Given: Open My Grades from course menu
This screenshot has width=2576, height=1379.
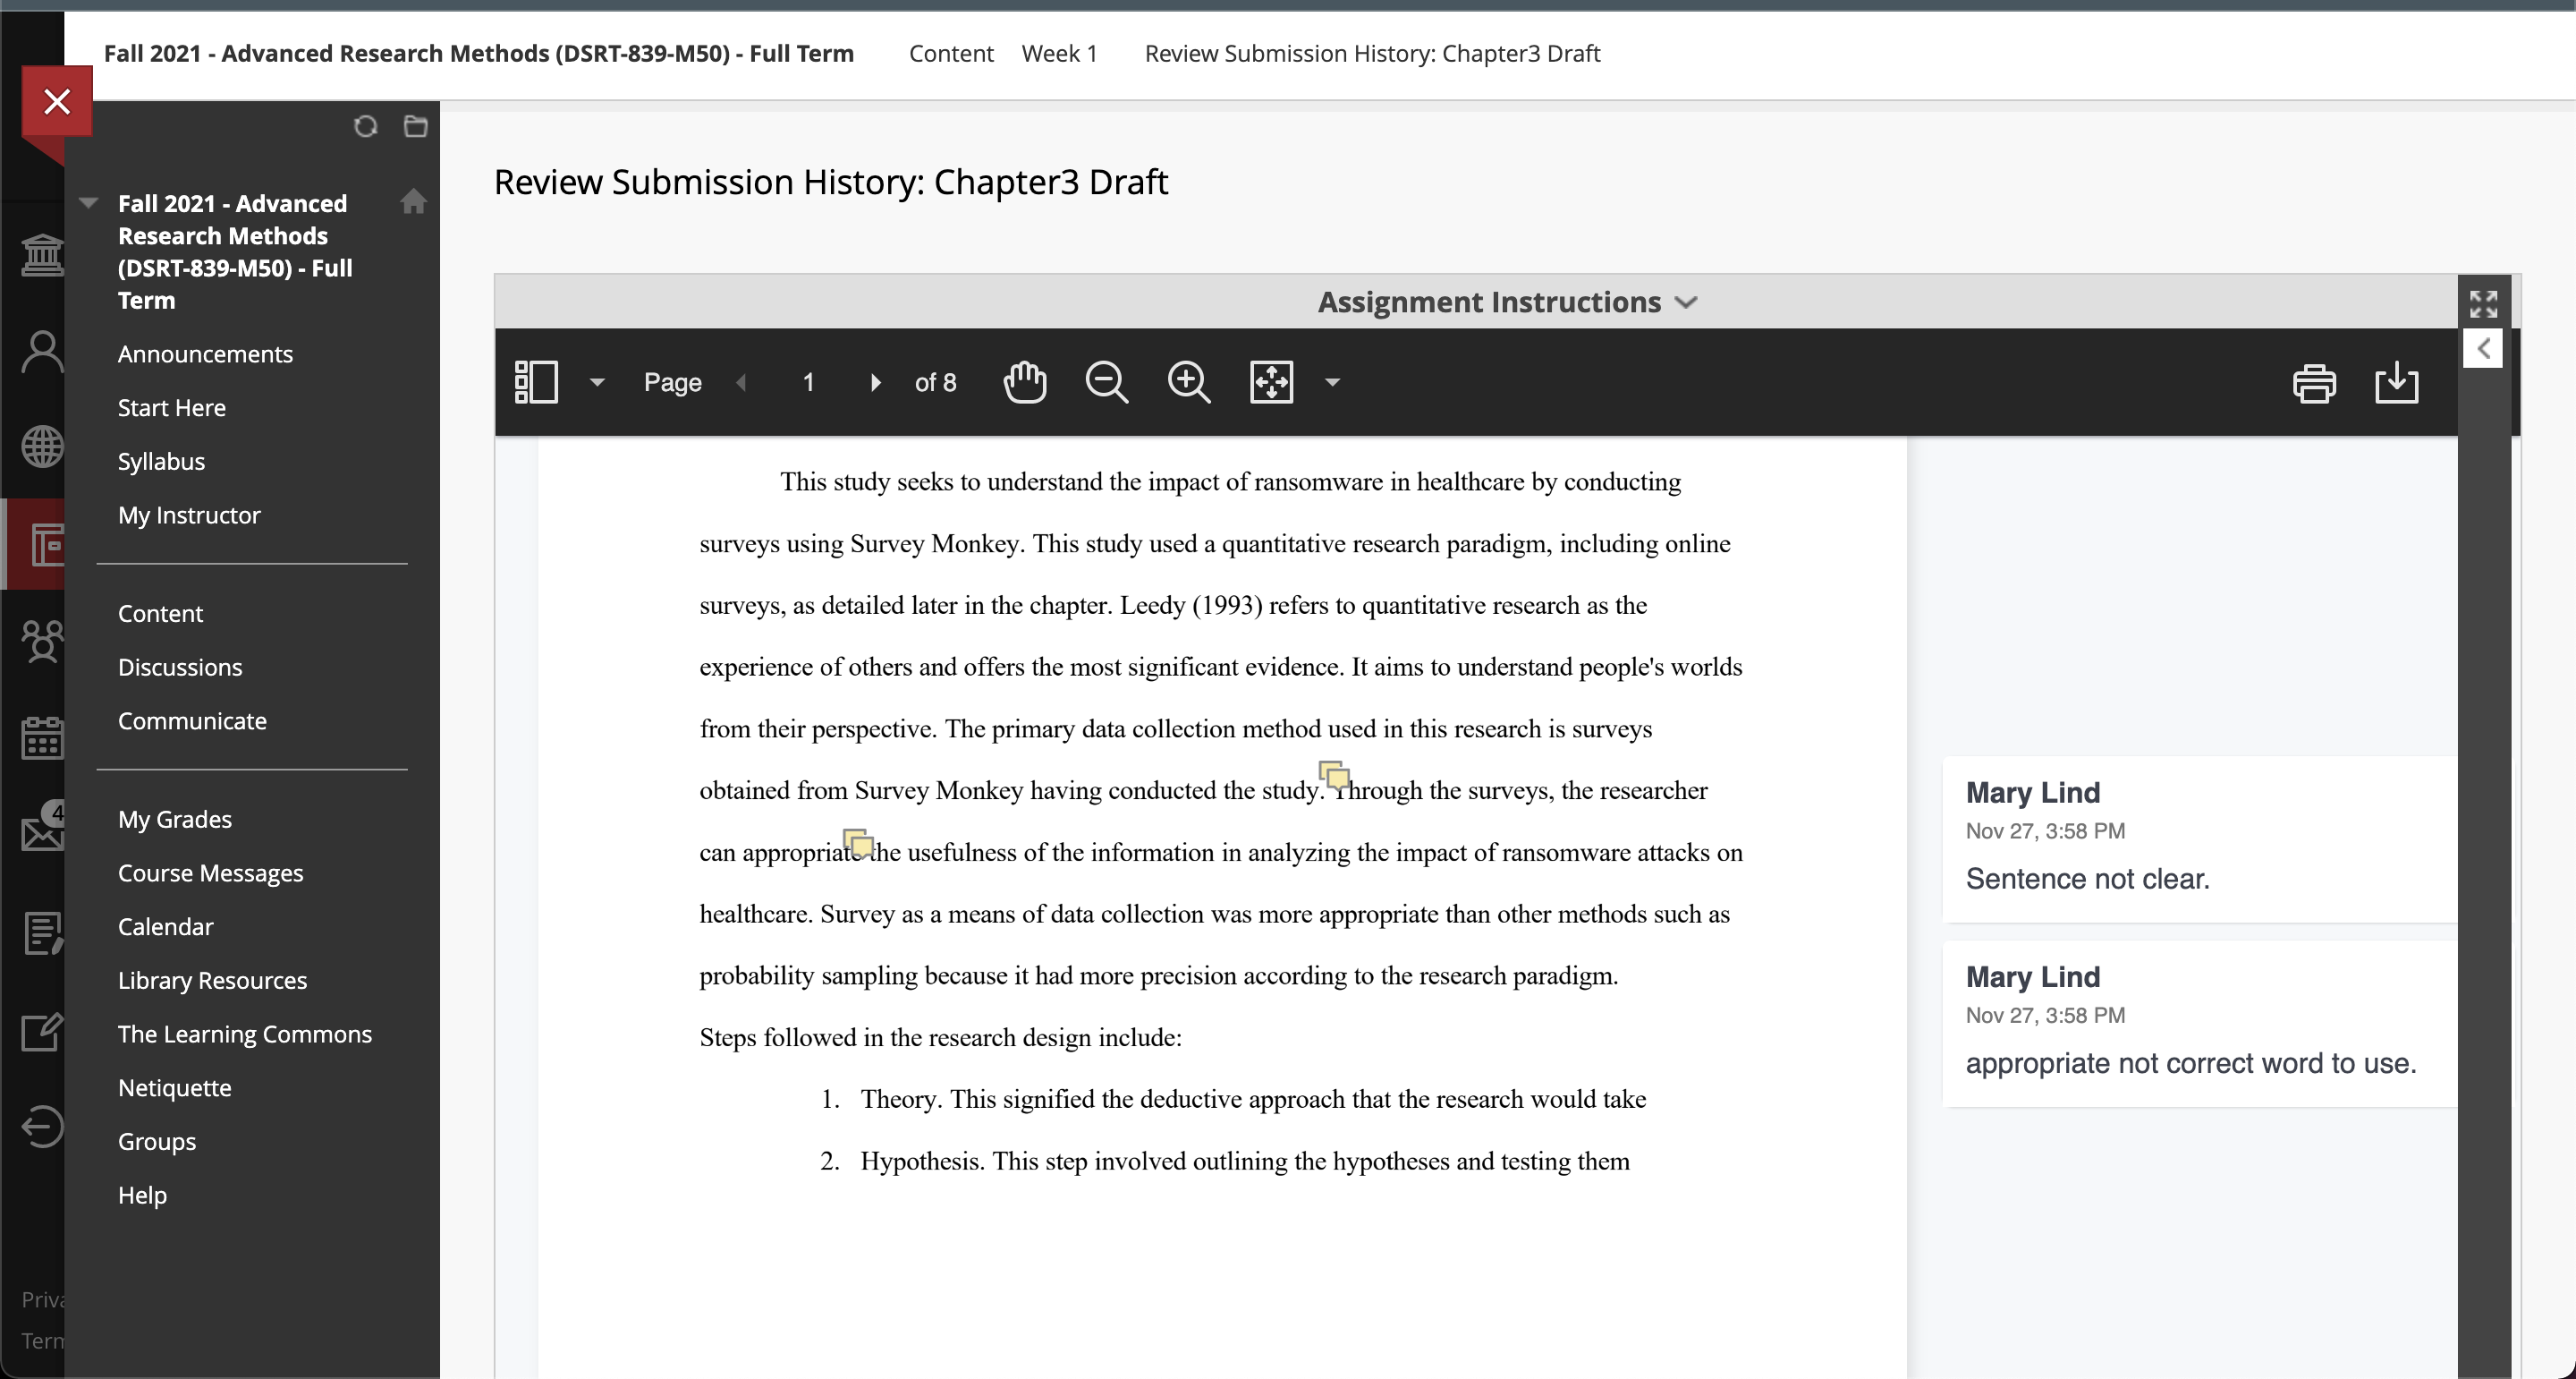Looking at the screenshot, I should point(175,820).
